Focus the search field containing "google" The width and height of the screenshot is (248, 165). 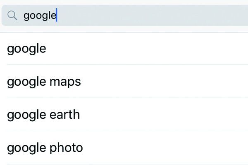pos(124,16)
